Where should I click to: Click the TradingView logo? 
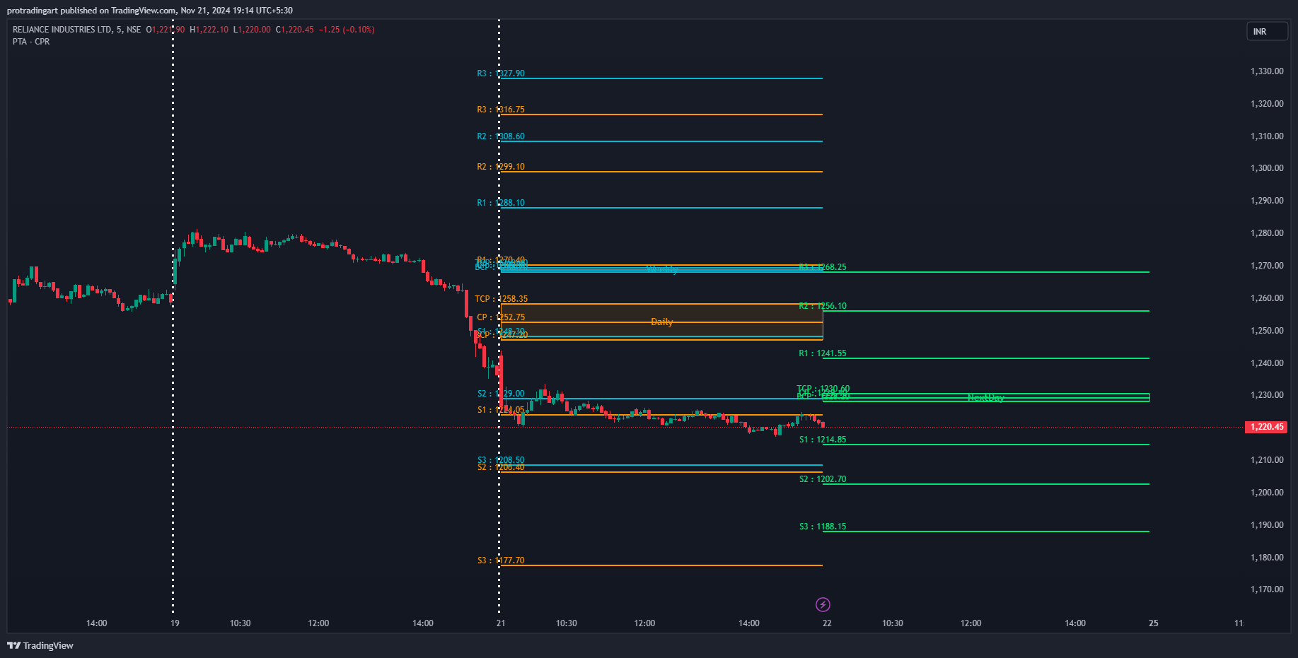40,645
